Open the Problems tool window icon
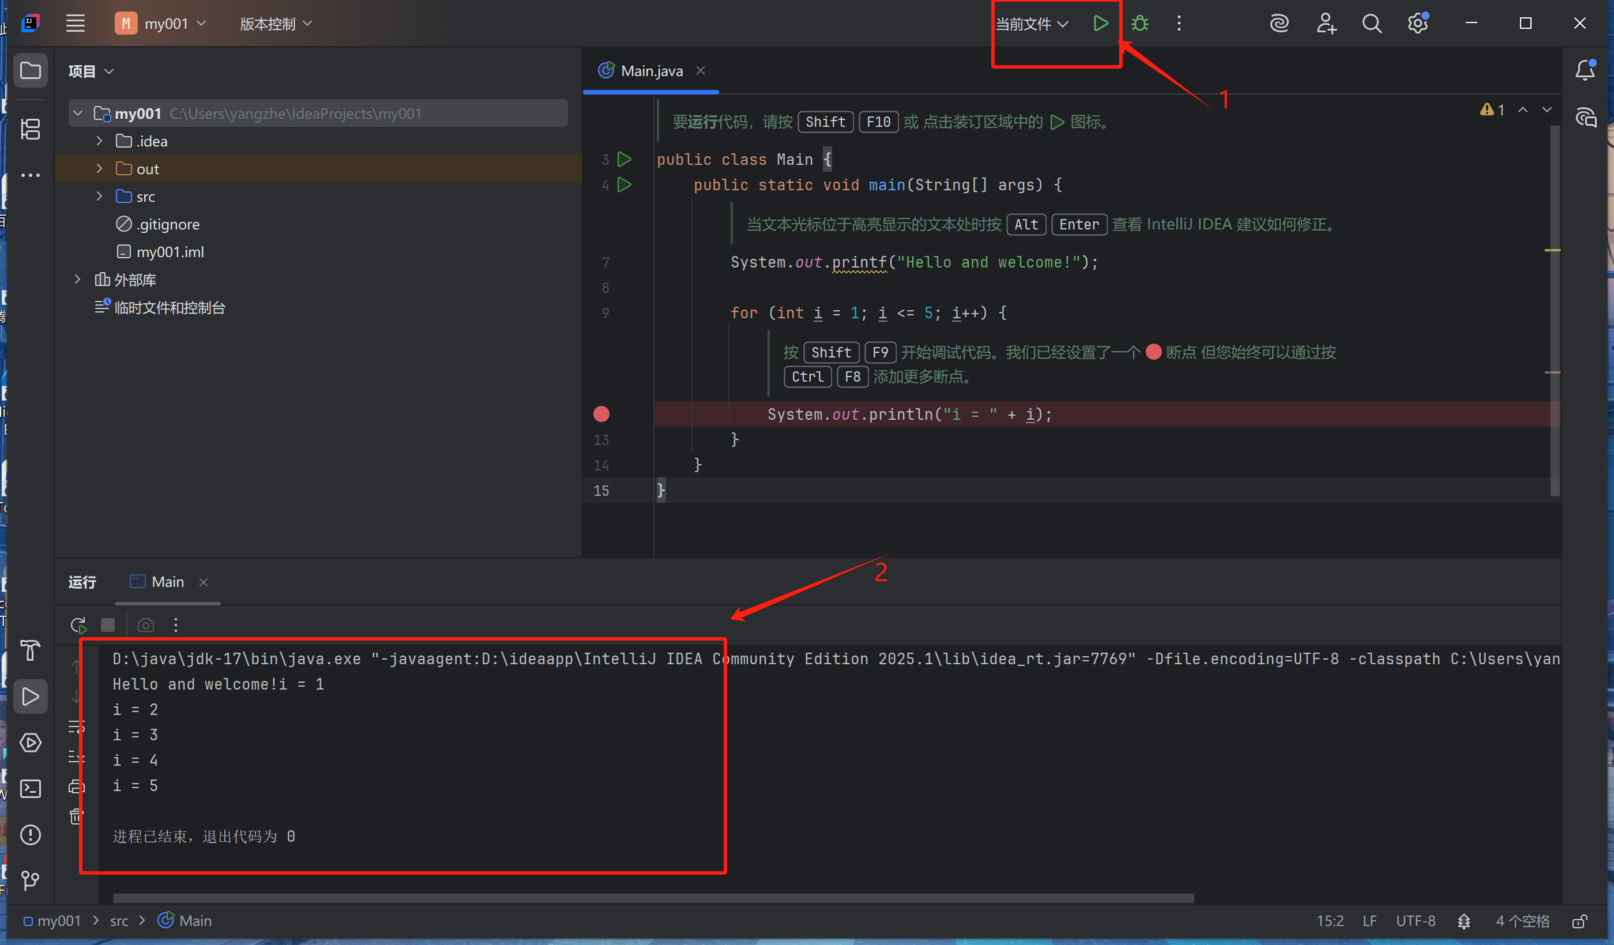1614x945 pixels. tap(30, 834)
